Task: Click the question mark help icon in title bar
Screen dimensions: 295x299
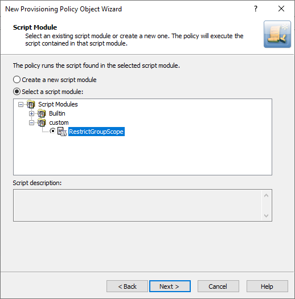Action: (x=256, y=9)
